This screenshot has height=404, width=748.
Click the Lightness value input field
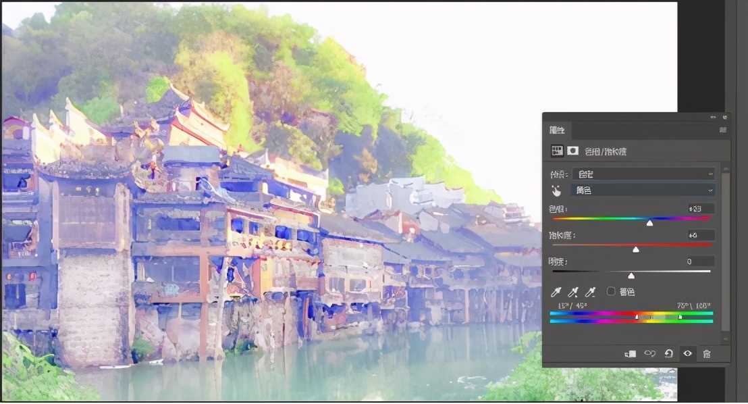pyautogui.click(x=701, y=261)
